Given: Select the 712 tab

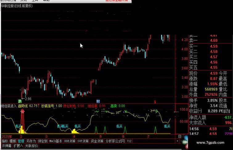Looking at the screenshot, I should click(129, 141).
